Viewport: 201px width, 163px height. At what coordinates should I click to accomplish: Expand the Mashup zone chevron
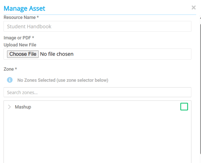point(9,107)
